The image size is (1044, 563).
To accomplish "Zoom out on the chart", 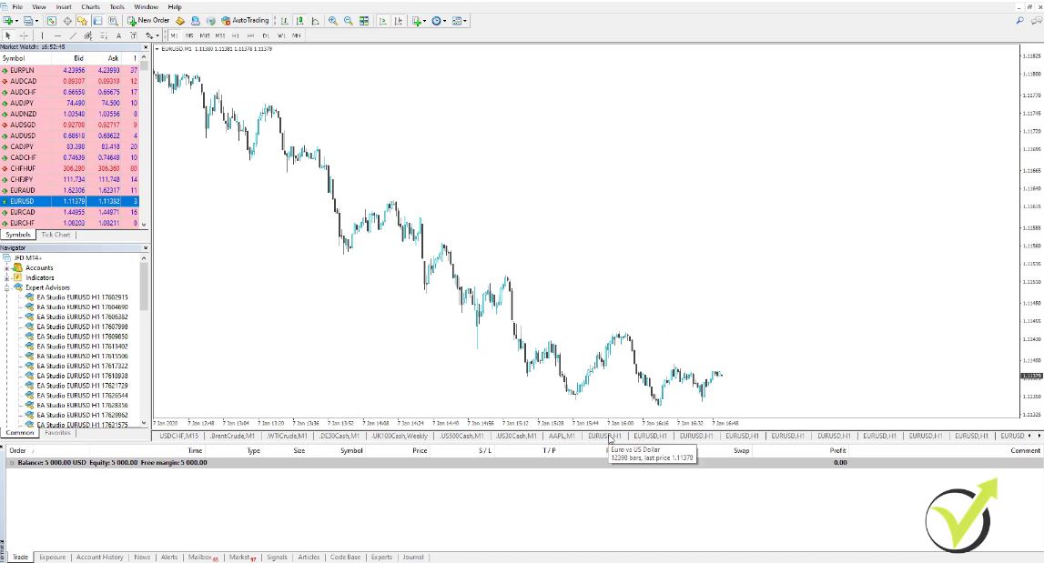I will (349, 20).
